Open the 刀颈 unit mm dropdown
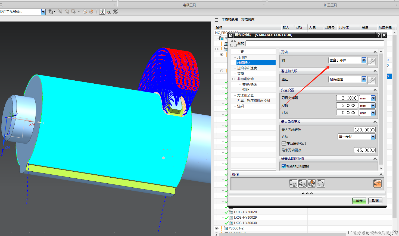This screenshot has height=236, width=399. click(x=373, y=113)
